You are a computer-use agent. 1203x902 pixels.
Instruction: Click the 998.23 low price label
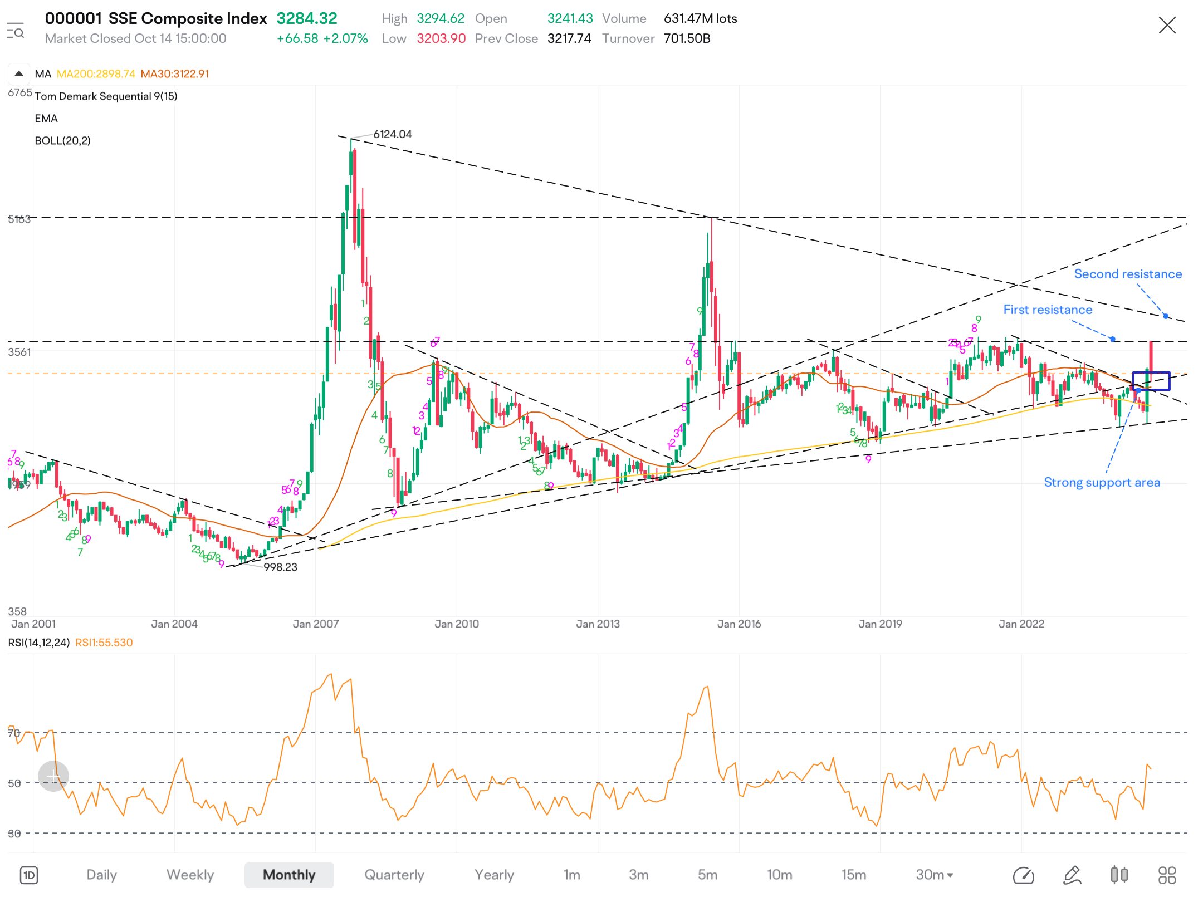pos(280,567)
